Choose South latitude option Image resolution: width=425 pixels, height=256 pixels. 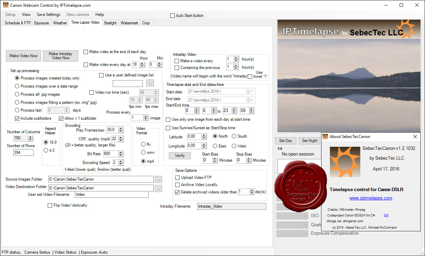pyautogui.click(x=234, y=136)
